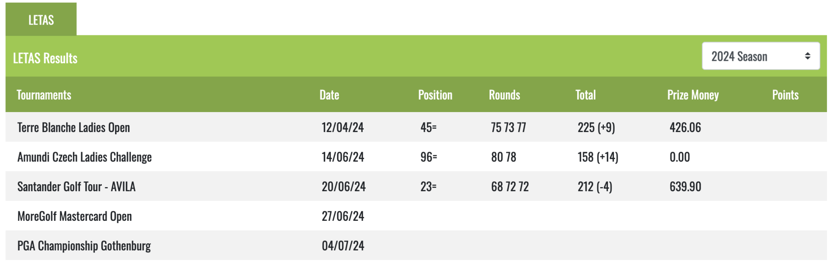834x270 pixels.
Task: Click the Prize Money column header
Action: 693,95
